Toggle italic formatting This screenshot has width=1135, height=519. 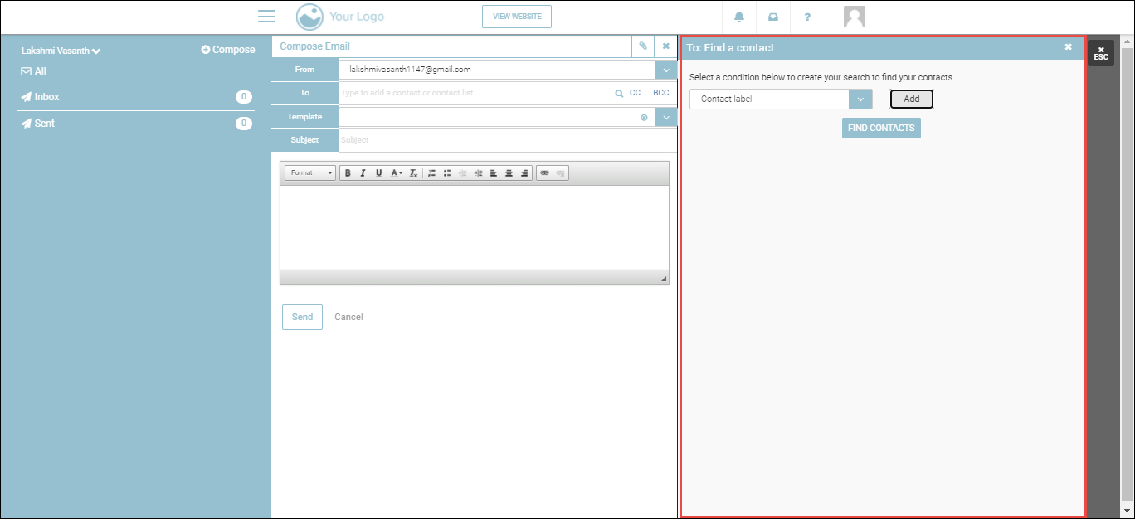click(x=363, y=173)
